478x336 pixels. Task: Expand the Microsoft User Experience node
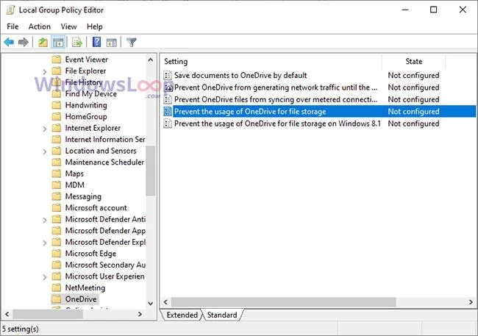coord(45,277)
